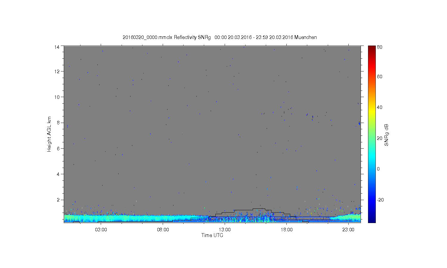Click the height axis label 14
The image size is (447, 268).
[x=57, y=47]
